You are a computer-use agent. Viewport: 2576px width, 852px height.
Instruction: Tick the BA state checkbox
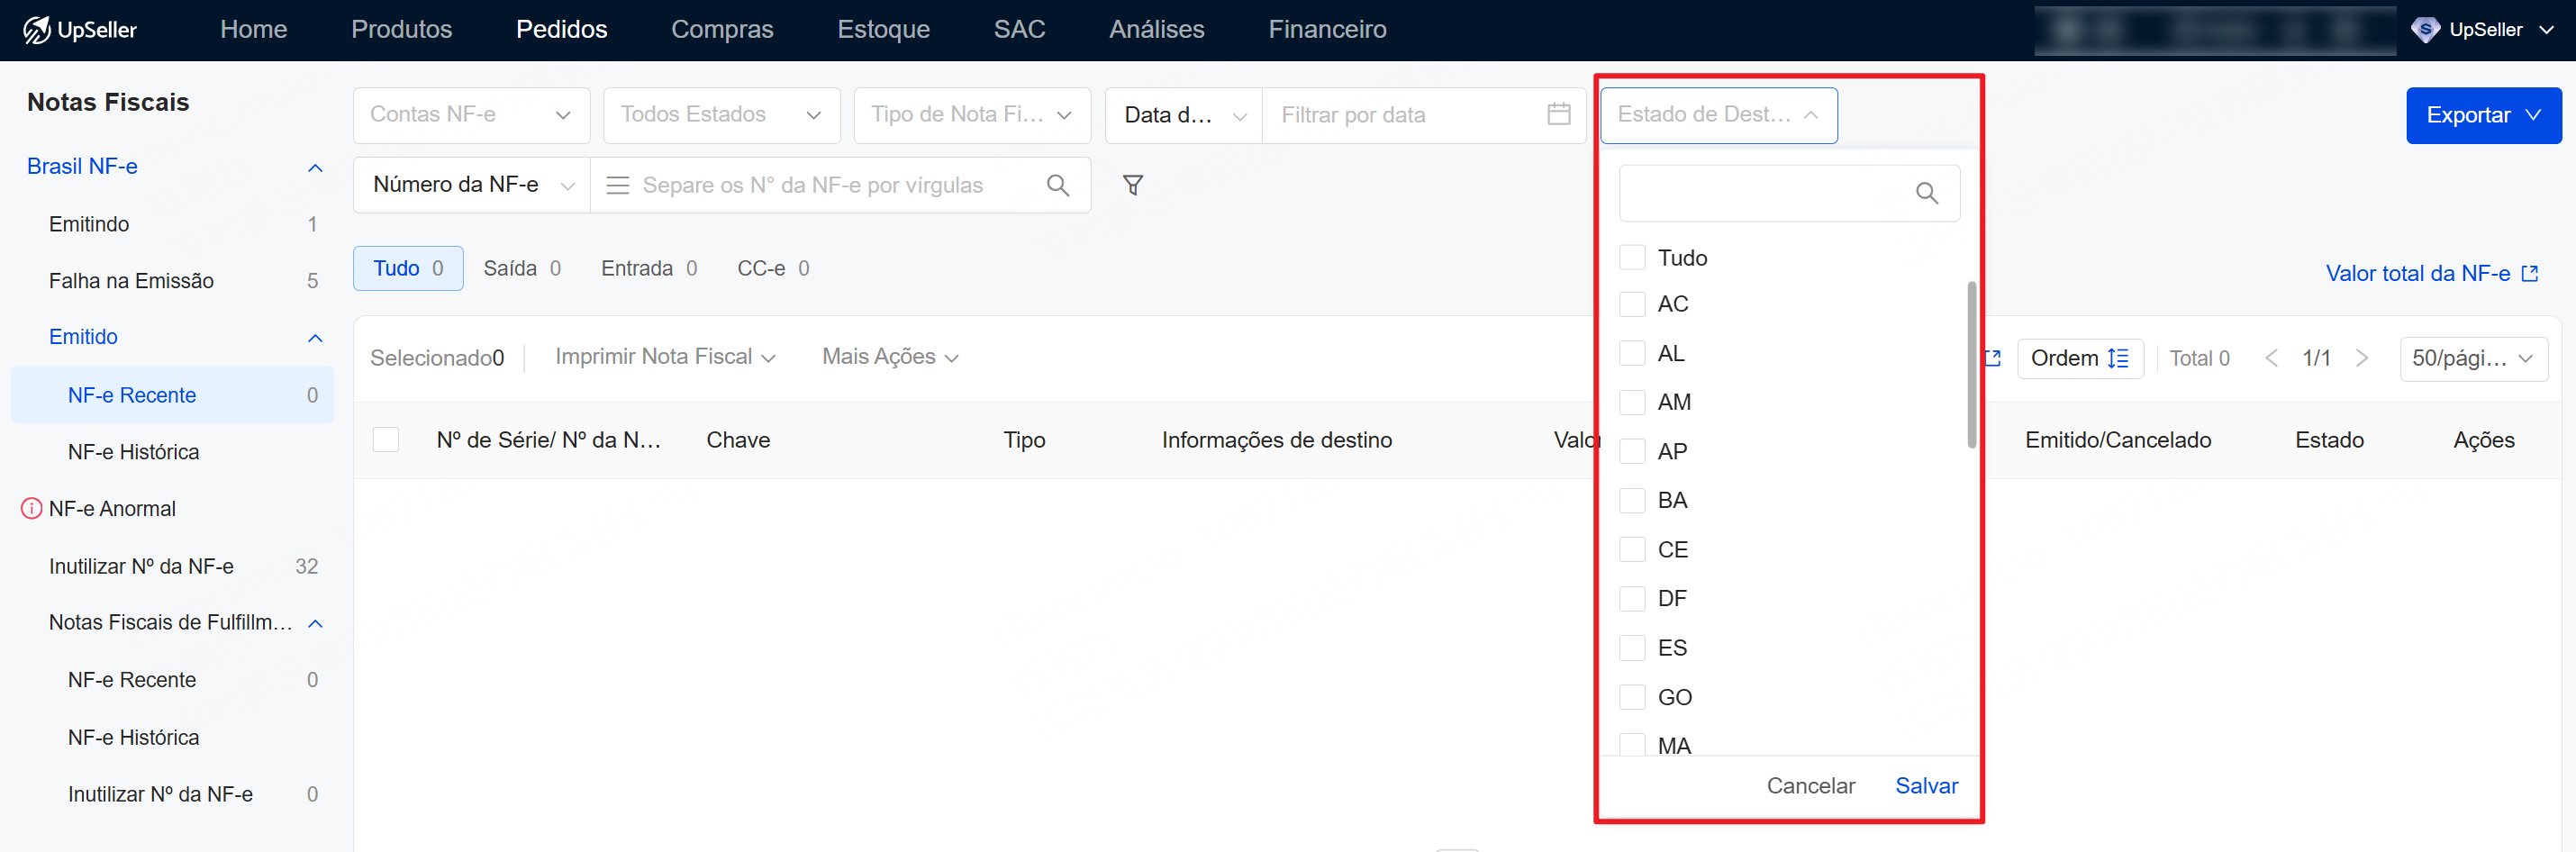click(1632, 500)
